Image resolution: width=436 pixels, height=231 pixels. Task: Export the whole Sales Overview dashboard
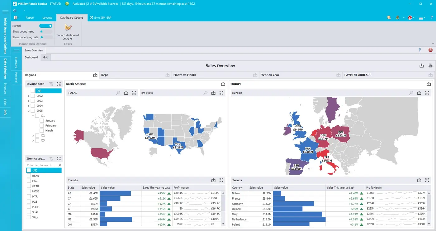coord(421,66)
